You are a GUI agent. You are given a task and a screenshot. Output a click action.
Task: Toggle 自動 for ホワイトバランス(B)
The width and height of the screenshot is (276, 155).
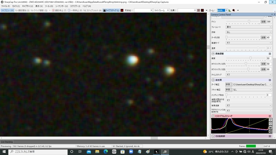263,70
